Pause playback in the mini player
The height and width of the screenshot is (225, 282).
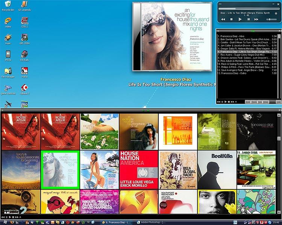[249, 19]
